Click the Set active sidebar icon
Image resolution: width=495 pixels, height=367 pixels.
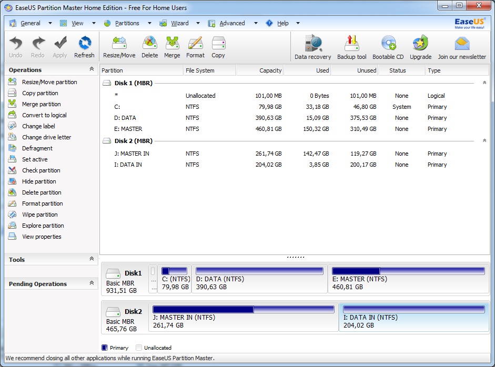pos(12,159)
